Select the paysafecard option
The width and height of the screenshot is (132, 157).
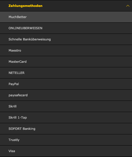pos(66,95)
